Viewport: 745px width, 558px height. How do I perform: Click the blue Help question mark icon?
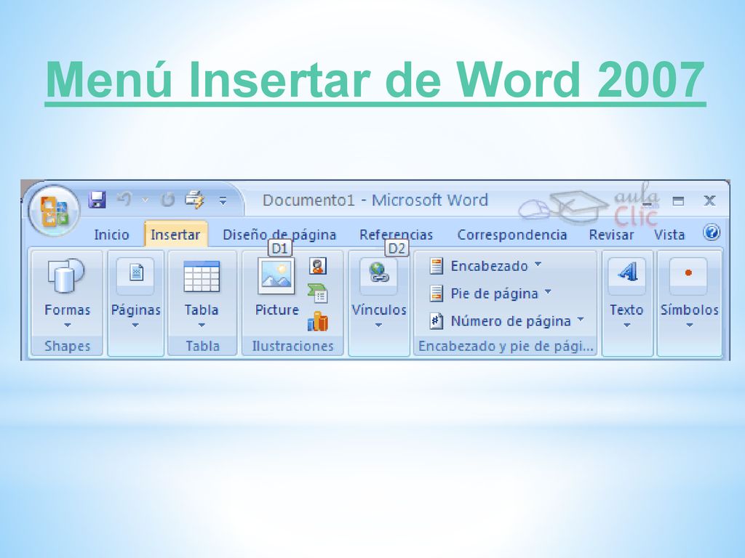[x=712, y=233]
